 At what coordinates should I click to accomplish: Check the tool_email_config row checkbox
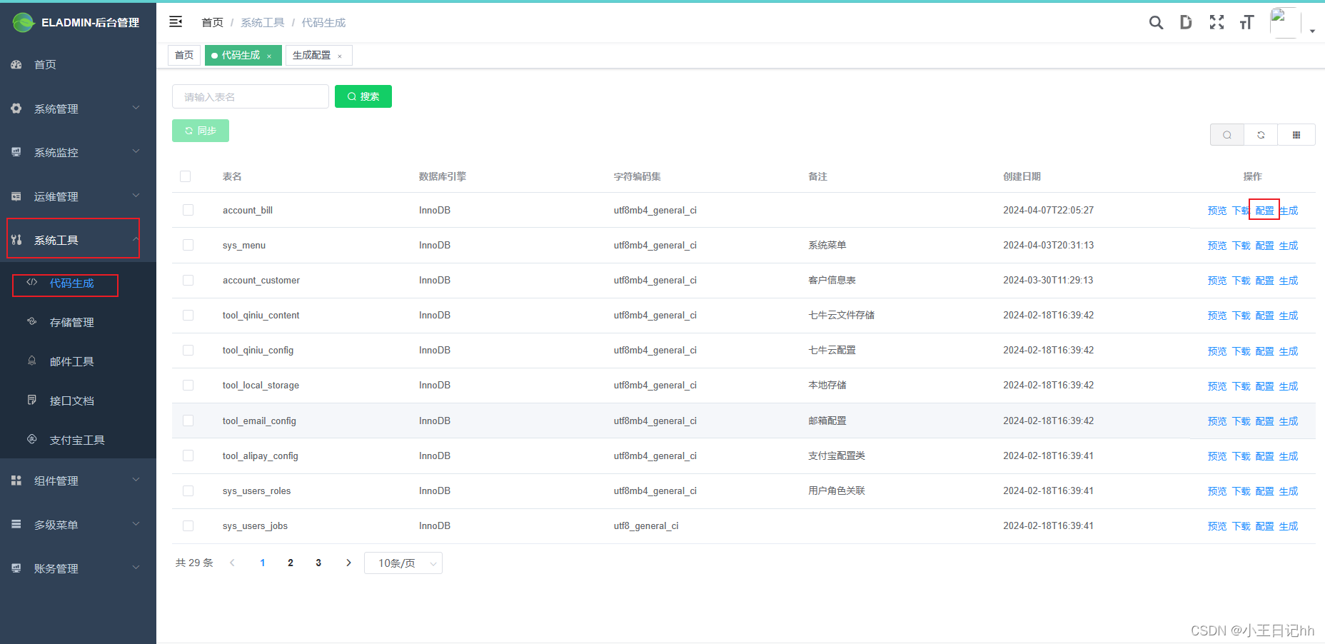coord(188,421)
